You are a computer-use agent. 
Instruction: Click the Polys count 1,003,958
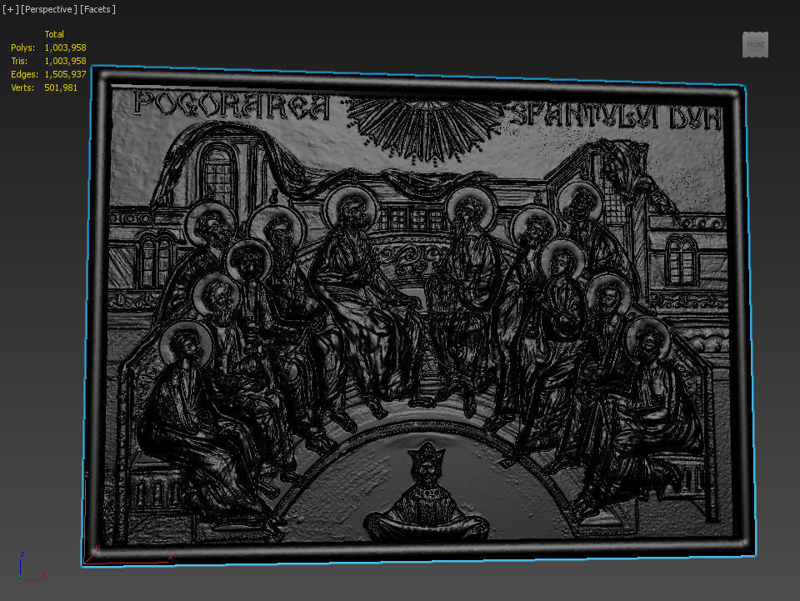[x=65, y=48]
